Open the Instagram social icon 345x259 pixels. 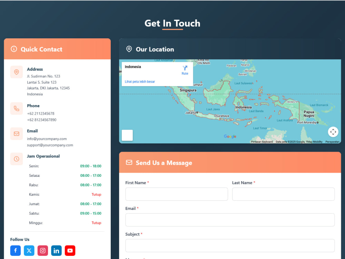point(43,250)
